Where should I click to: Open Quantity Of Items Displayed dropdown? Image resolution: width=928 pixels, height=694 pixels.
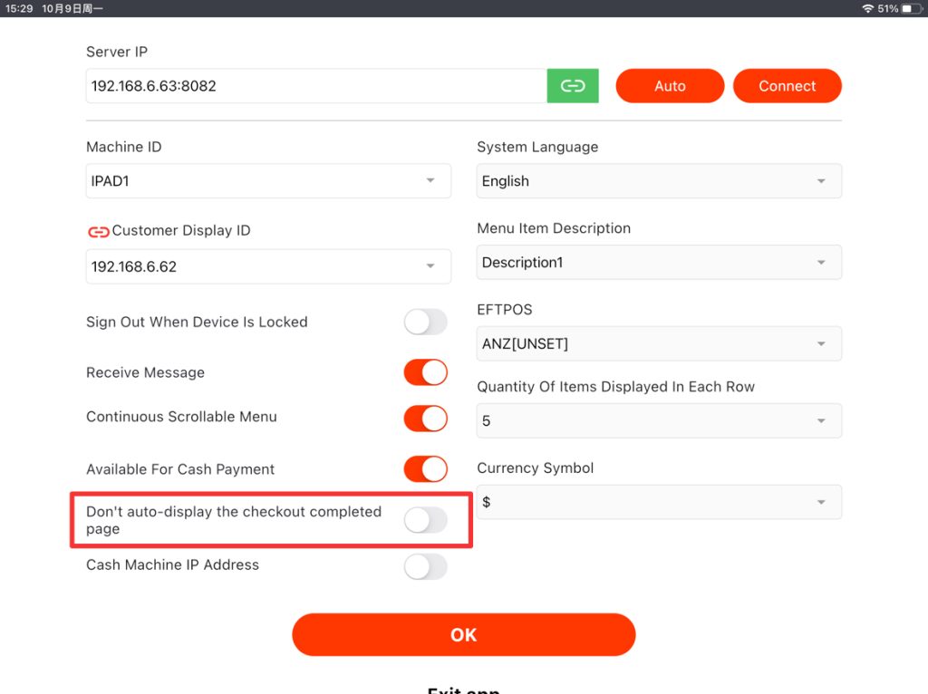coord(659,421)
